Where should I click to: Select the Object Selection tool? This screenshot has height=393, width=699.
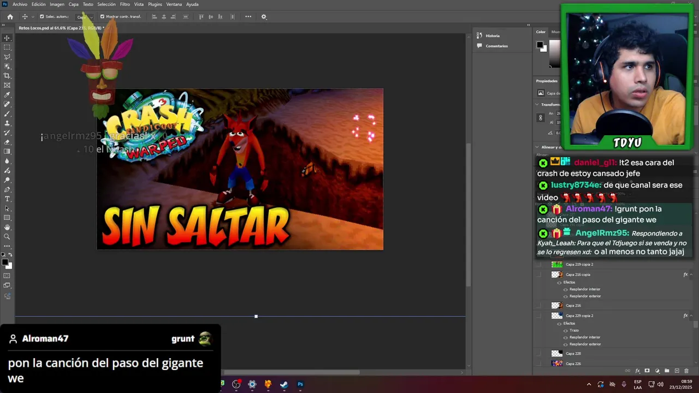coord(7,66)
